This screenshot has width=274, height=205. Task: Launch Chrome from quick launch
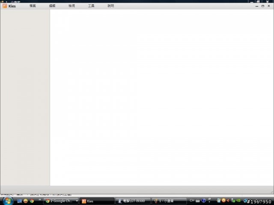[x=32, y=201]
